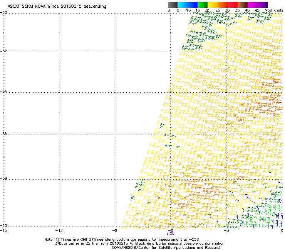Click the title 'ASCAT 25KM NOAA Winds 20160215 descending'
The height and width of the screenshot is (250, 285).
click(x=57, y=7)
